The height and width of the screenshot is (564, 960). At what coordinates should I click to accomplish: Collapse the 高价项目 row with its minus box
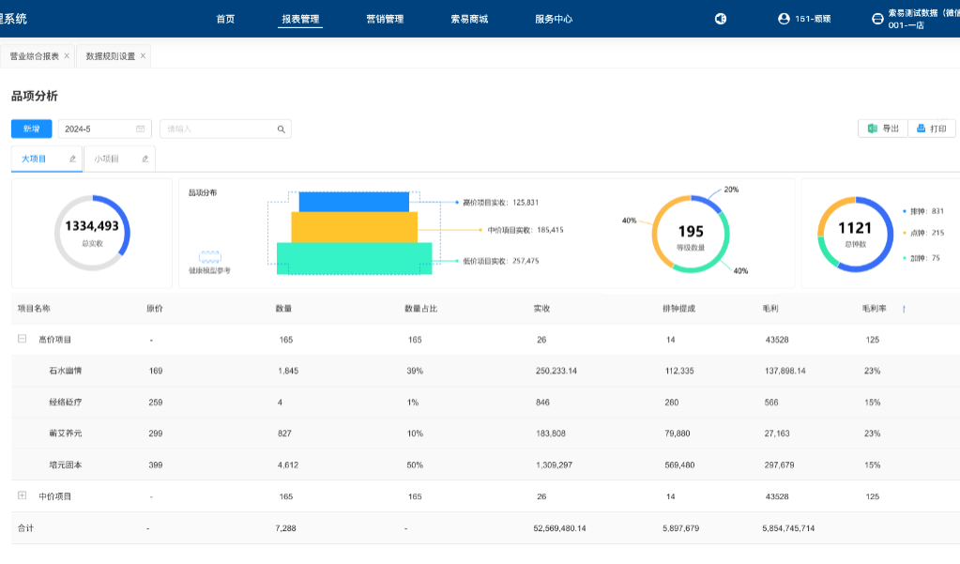click(x=20, y=339)
